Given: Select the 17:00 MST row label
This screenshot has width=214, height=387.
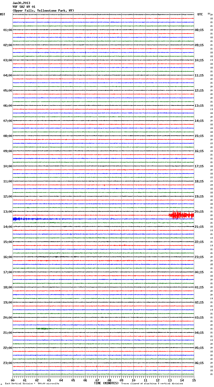Looking at the screenshot, I should click(x=8, y=272).
